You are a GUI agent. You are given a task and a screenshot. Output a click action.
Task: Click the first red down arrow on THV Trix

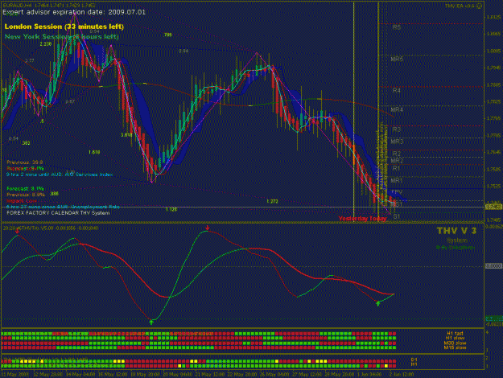[18, 231]
